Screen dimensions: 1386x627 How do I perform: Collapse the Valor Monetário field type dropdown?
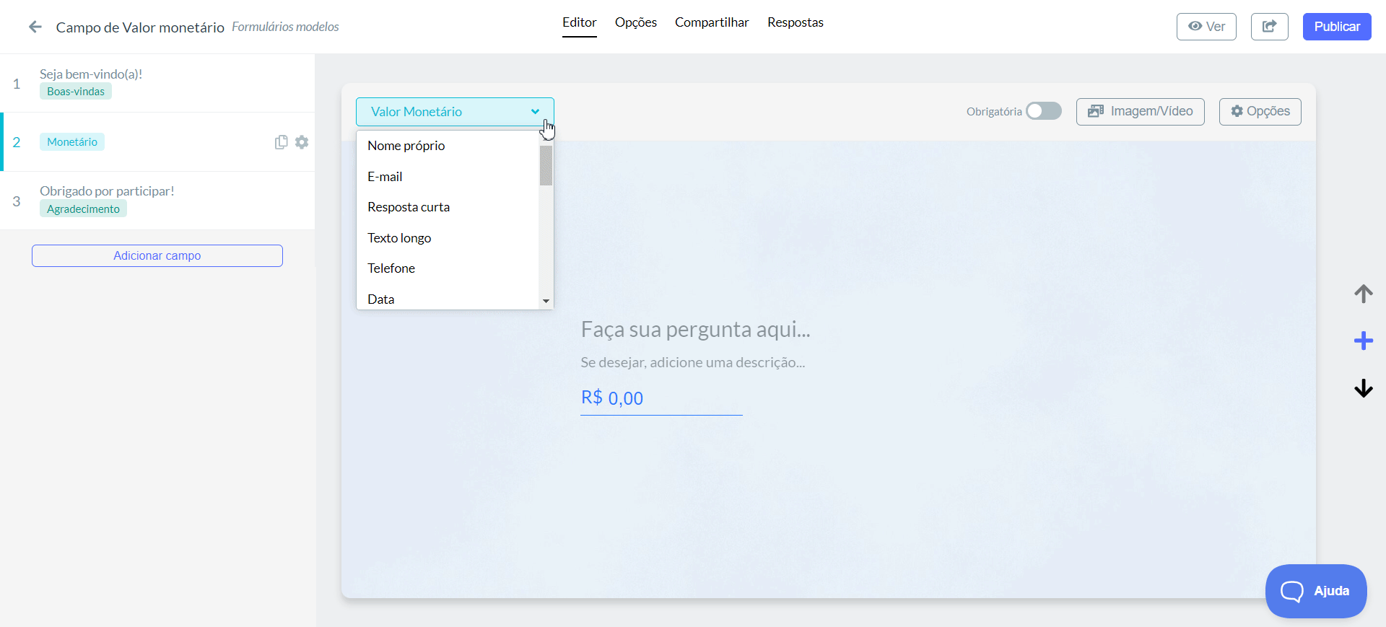455,112
